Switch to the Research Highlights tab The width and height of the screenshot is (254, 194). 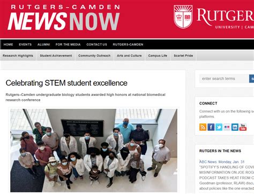(x=18, y=56)
